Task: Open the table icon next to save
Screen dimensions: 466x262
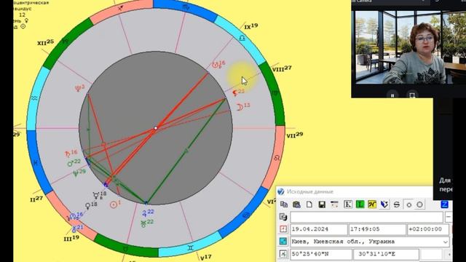Action: point(334,205)
